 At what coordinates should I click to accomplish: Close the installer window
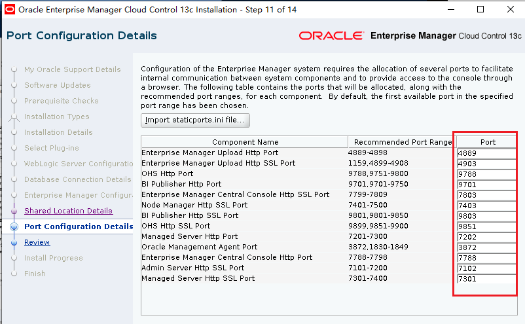click(510, 9)
